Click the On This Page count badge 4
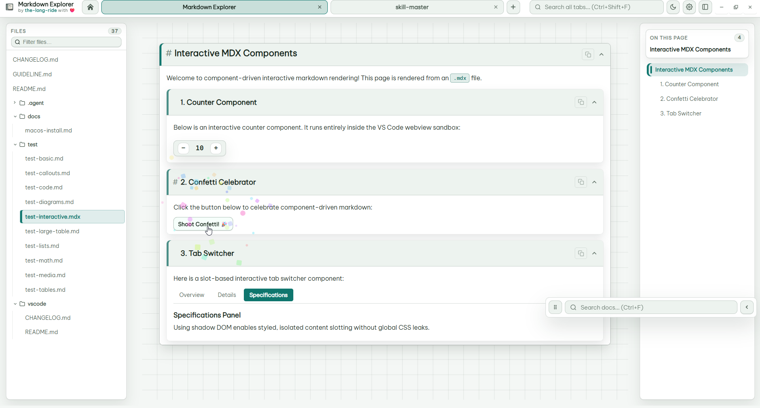The image size is (760, 408). coord(739,38)
